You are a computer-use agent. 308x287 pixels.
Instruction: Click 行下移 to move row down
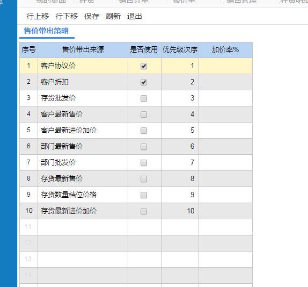click(67, 16)
